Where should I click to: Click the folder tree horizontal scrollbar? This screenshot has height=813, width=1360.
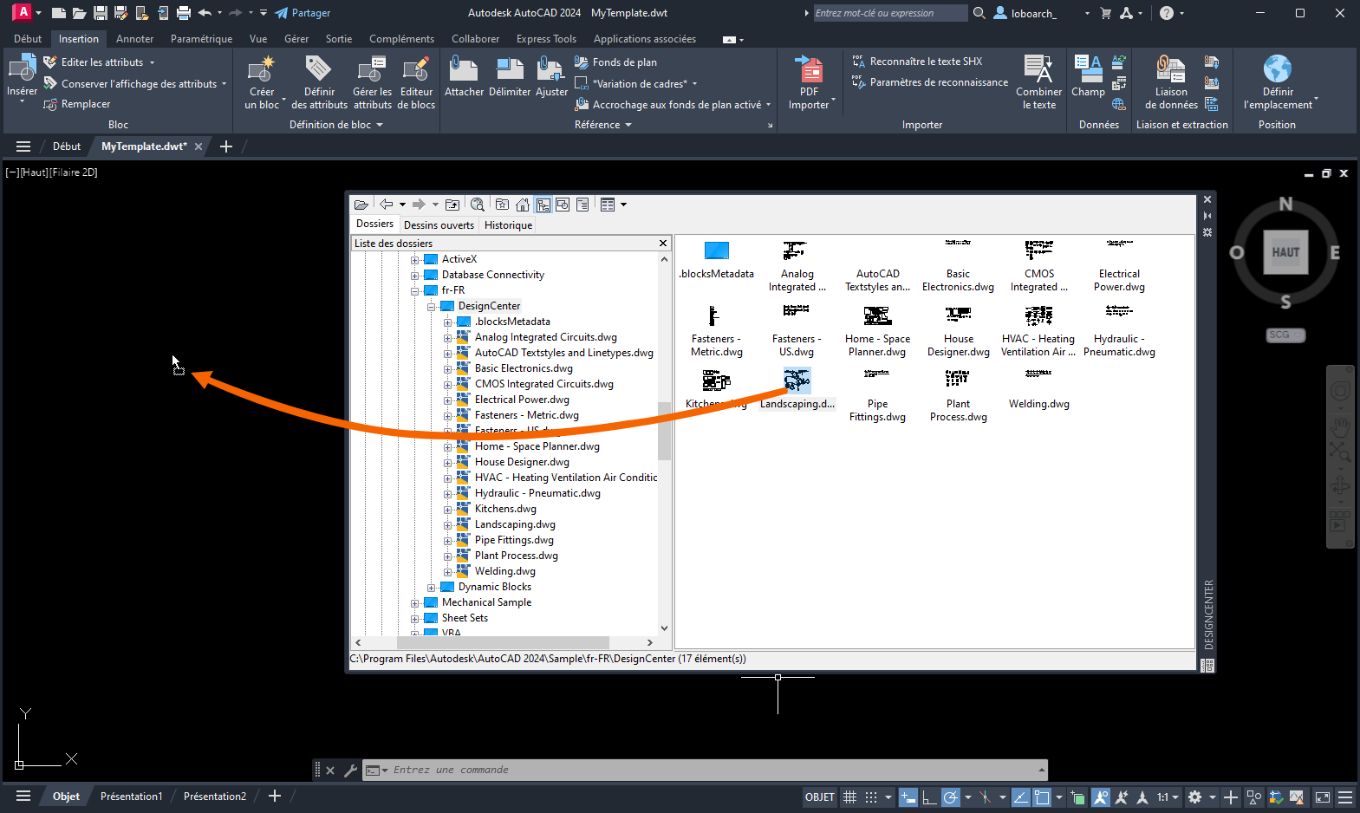point(504,642)
